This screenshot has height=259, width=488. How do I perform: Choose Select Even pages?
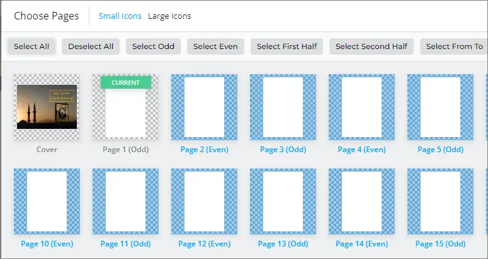[x=215, y=47]
